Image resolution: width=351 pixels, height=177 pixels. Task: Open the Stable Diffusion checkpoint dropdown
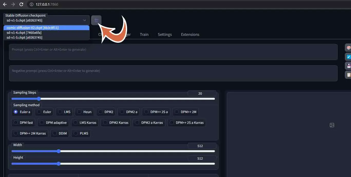pyautogui.click(x=46, y=20)
